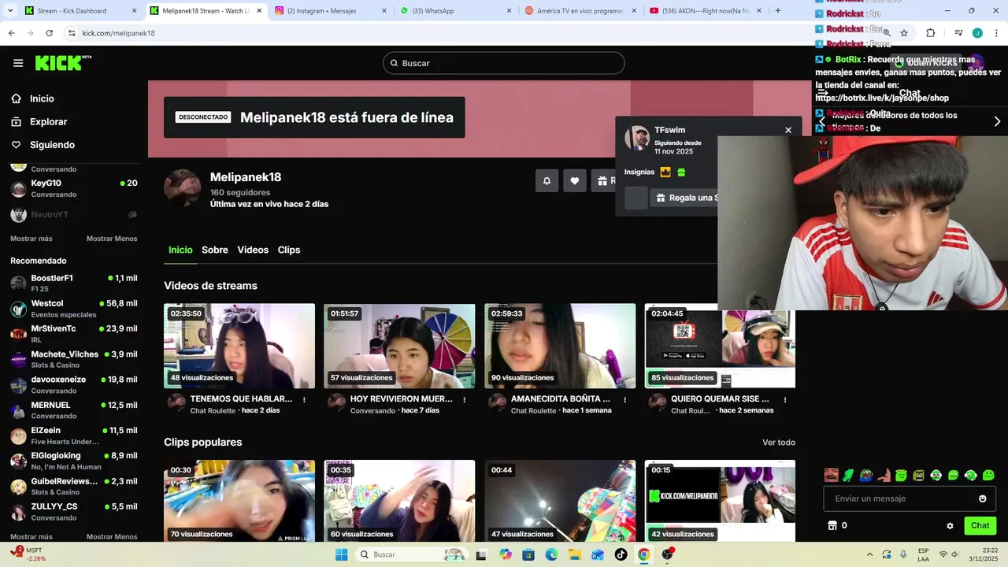Click the chat panel next arrow
1008x567 pixels.
point(997,121)
